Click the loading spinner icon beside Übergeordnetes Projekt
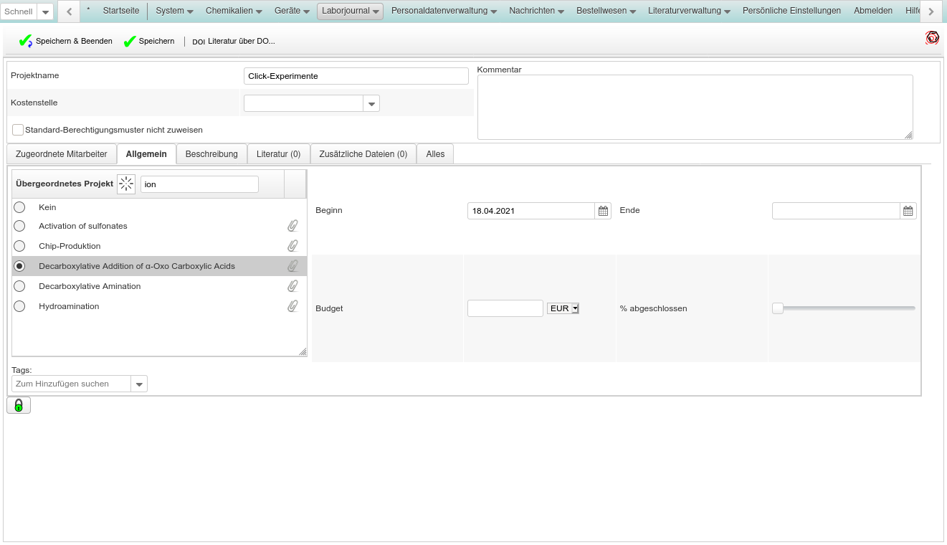The width and height of the screenshot is (947, 545). click(x=126, y=184)
